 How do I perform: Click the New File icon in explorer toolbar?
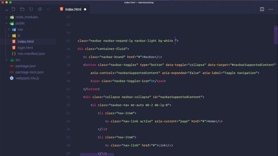(13, 9)
